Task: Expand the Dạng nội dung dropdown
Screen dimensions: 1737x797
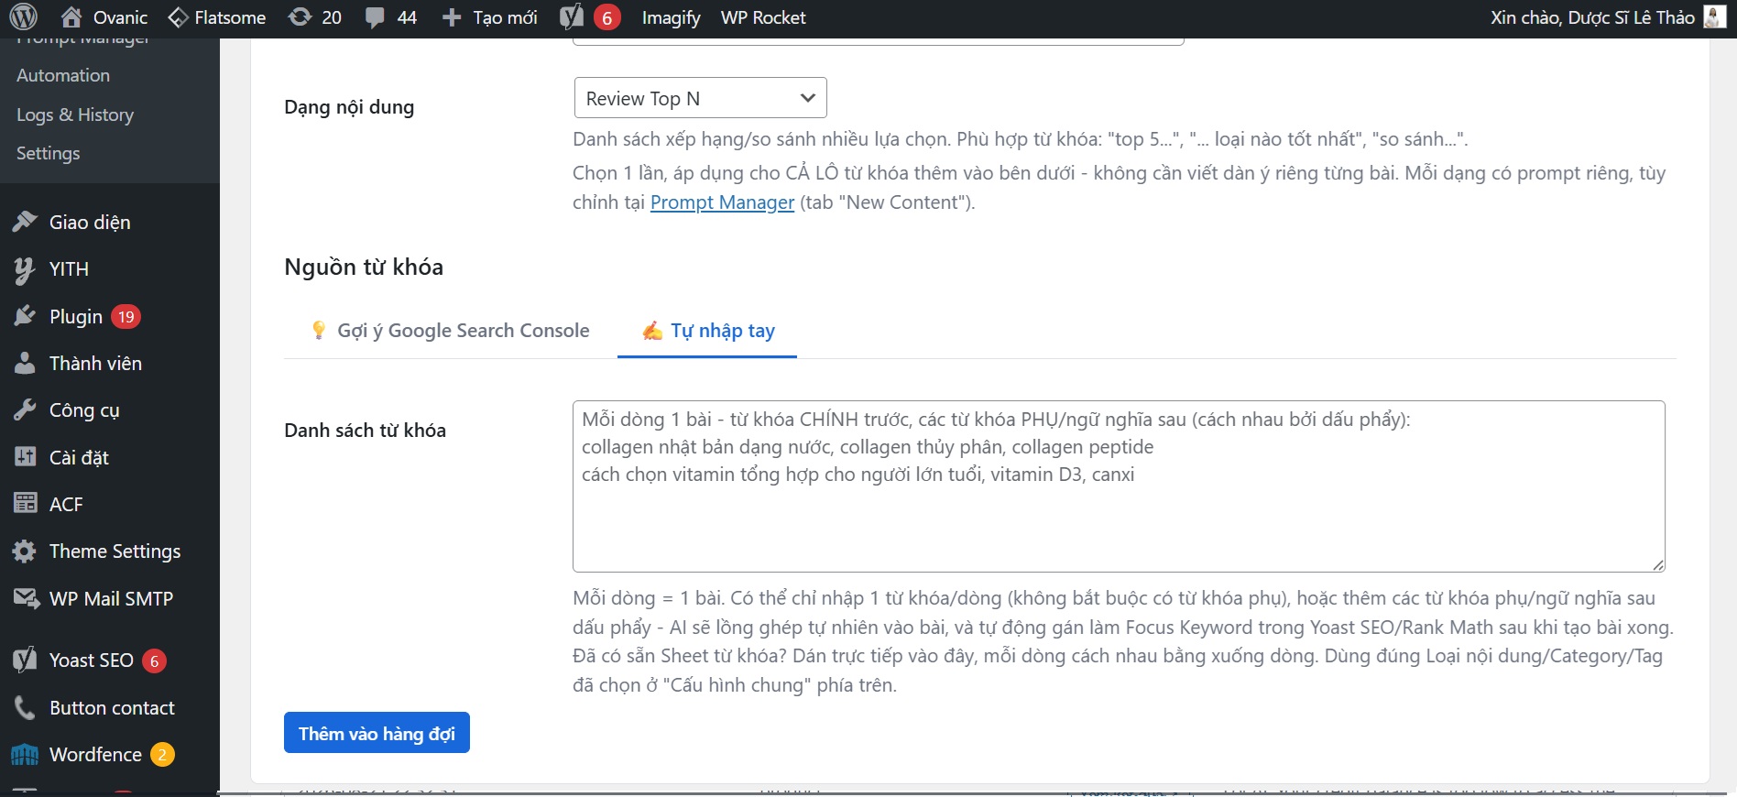Action: pyautogui.click(x=700, y=98)
